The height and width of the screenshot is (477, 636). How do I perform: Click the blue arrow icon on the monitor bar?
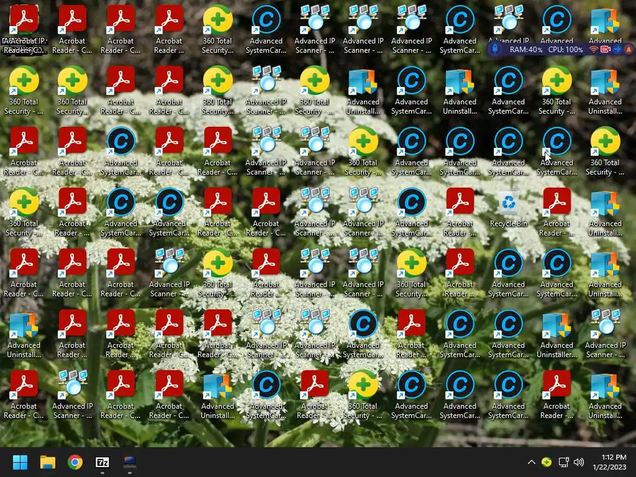tap(617, 49)
